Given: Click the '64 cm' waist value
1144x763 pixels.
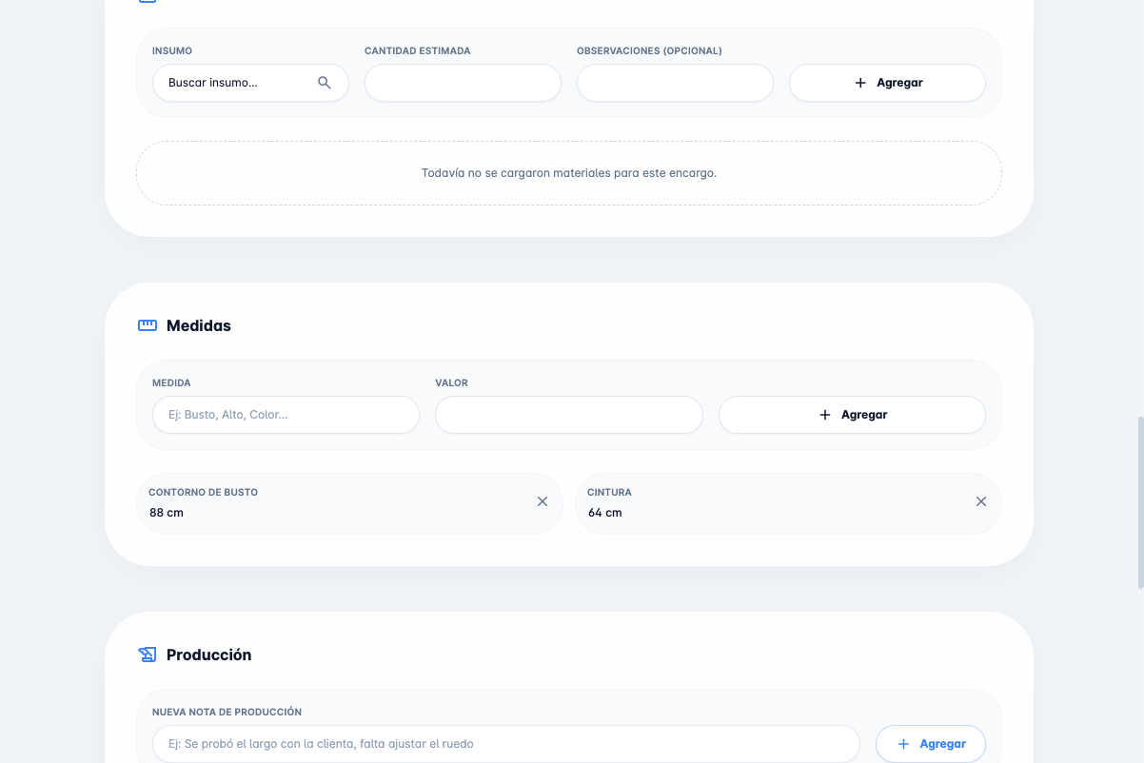Looking at the screenshot, I should click(x=605, y=513).
